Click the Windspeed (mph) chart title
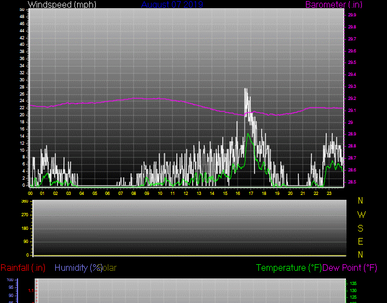 coord(62,4)
